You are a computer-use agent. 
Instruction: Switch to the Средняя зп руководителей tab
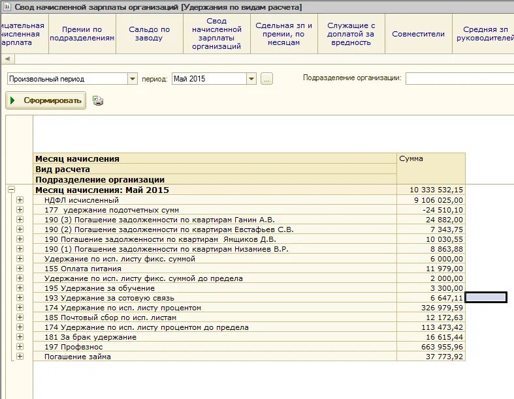[x=483, y=34]
